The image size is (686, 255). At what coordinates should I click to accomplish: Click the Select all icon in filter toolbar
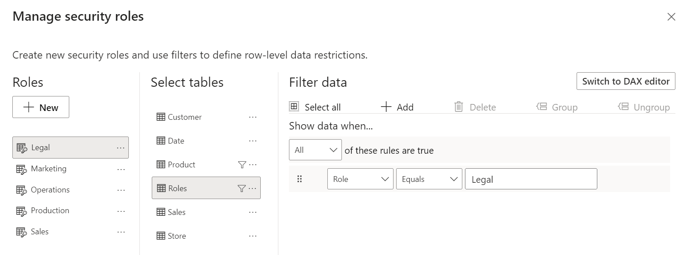coord(294,107)
